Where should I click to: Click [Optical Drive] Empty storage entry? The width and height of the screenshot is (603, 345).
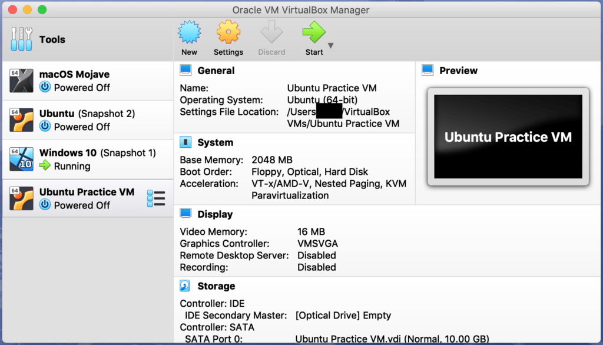[x=343, y=316]
